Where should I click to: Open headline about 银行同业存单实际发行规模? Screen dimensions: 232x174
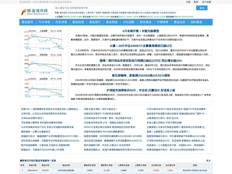click(x=141, y=61)
